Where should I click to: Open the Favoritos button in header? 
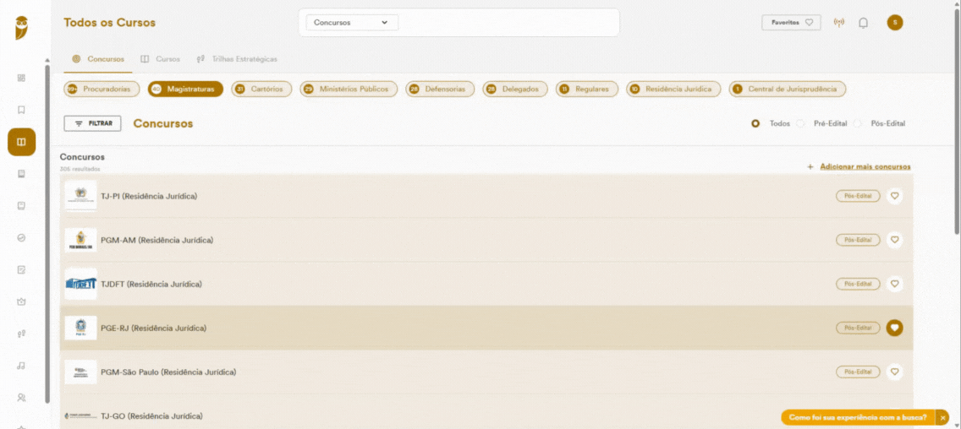[x=791, y=23]
